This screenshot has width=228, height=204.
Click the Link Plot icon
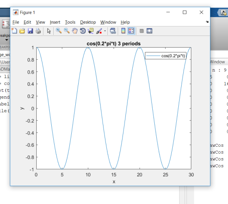coord(113,31)
